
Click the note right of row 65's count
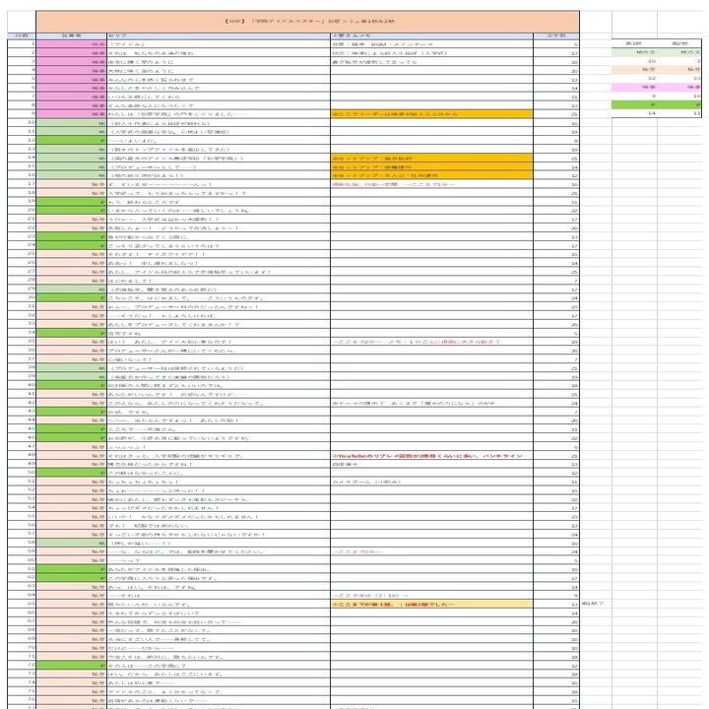(593, 604)
